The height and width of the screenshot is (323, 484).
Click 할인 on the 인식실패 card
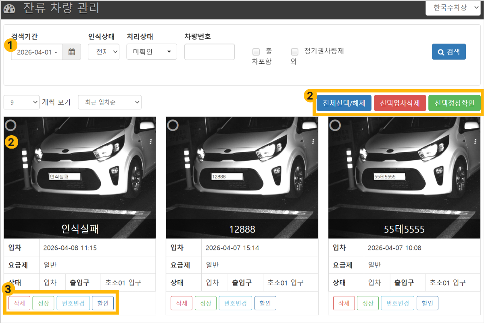point(103,303)
